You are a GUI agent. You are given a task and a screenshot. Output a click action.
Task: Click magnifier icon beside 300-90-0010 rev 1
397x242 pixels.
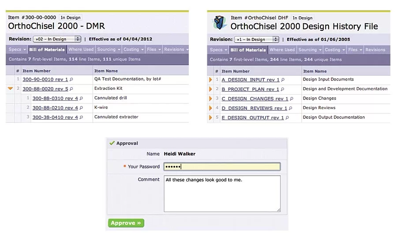[x=71, y=80]
